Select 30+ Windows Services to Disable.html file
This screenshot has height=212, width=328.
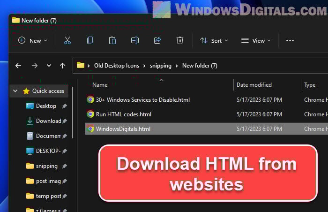(x=143, y=100)
